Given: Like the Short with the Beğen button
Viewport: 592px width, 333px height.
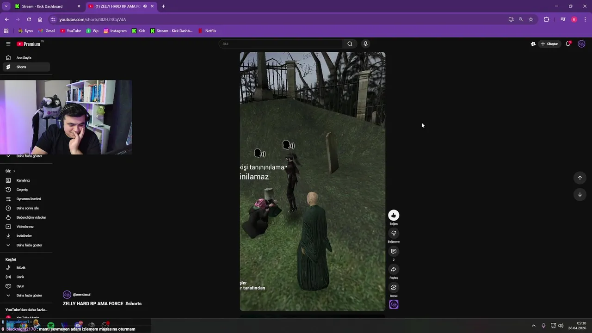Looking at the screenshot, I should [394, 215].
